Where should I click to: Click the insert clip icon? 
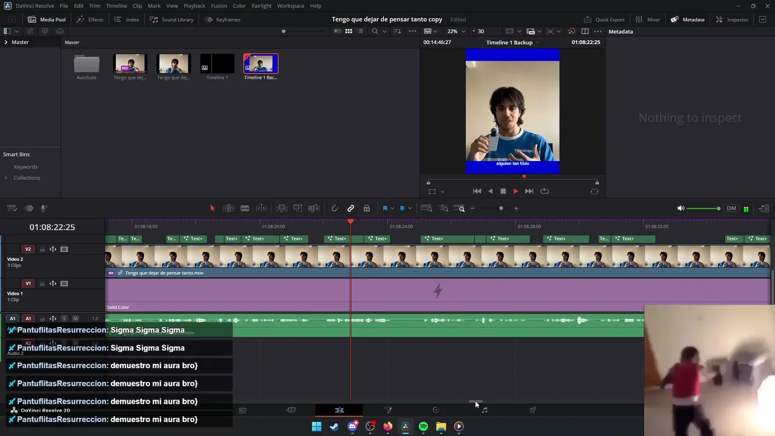(x=282, y=208)
